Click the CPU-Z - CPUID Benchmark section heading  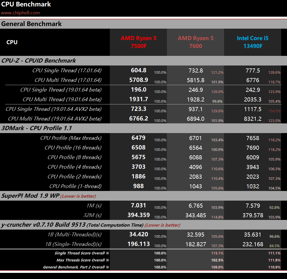pyautogui.click(x=39, y=61)
